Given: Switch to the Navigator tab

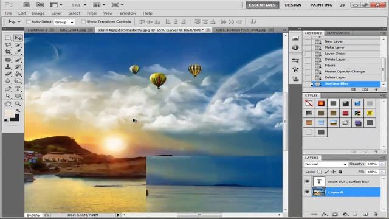Looking at the screenshot, I should tap(338, 33).
